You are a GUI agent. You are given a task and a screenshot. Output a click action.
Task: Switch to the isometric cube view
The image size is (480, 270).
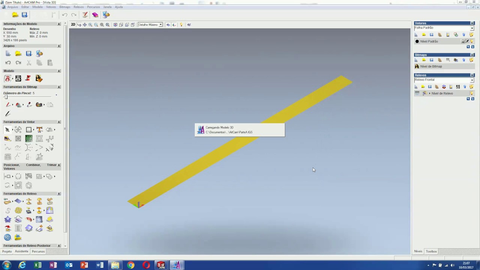(x=115, y=25)
